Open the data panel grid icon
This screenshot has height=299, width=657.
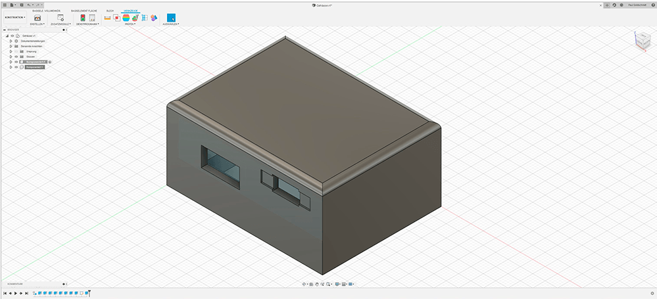click(x=4, y=5)
